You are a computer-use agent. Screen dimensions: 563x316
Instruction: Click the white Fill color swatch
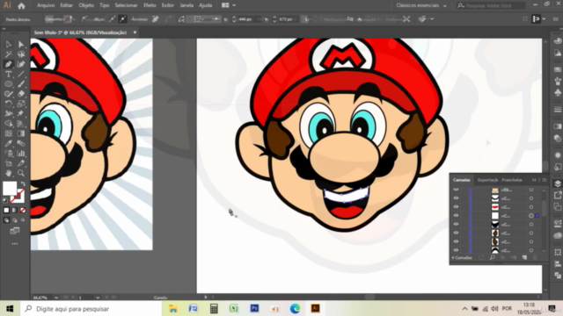pos(10,188)
